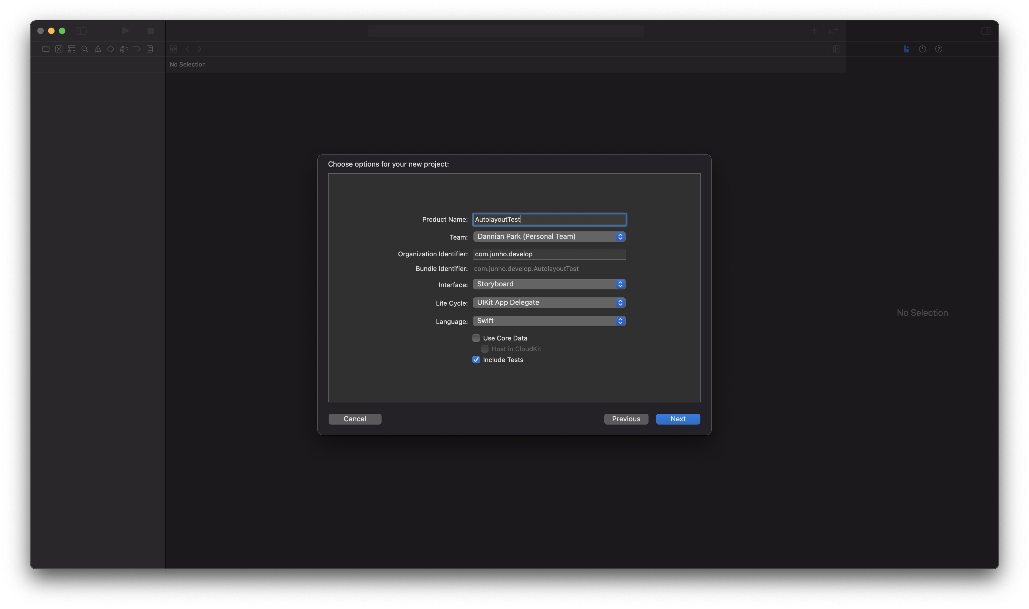The height and width of the screenshot is (609, 1029).
Task: Show the Quick Help inspector
Action: coord(938,49)
